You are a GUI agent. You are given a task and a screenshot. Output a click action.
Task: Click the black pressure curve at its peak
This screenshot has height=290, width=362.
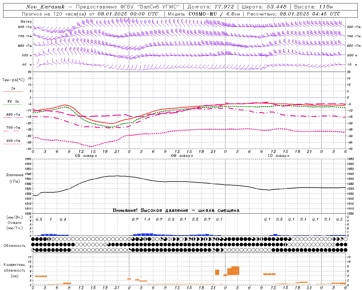[x=117, y=176]
